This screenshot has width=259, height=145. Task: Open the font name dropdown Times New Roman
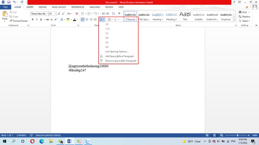coord(47,14)
